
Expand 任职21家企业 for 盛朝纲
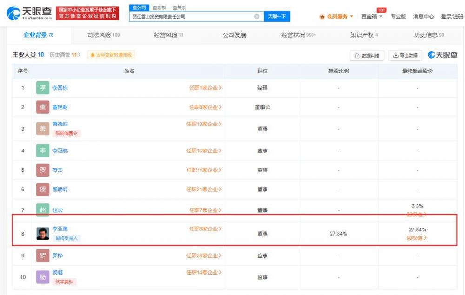coord(204,189)
